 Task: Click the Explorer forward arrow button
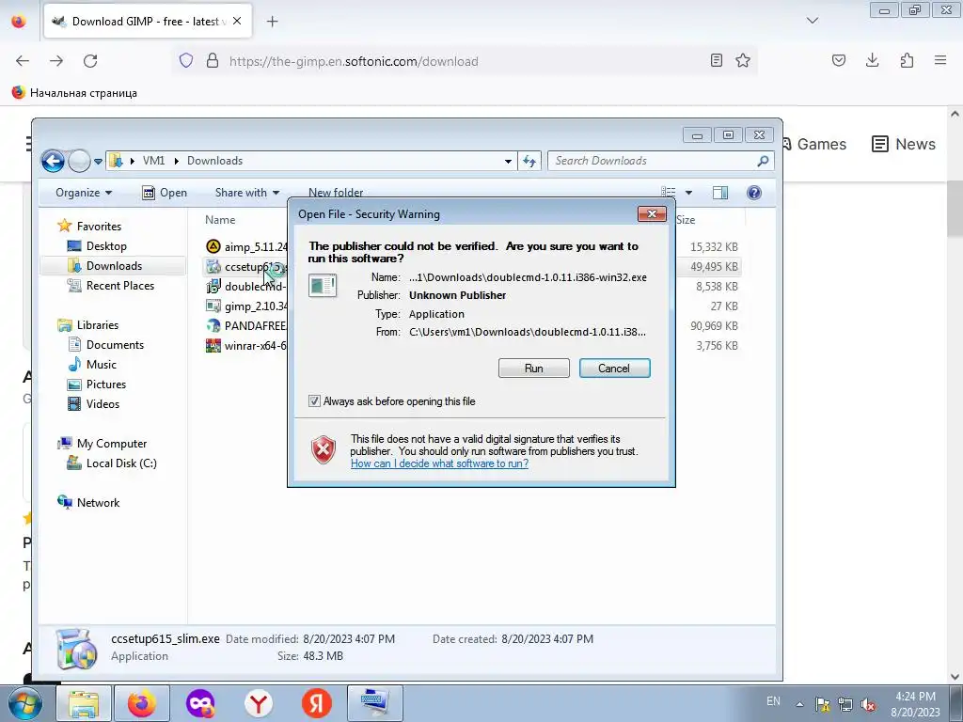click(x=79, y=161)
